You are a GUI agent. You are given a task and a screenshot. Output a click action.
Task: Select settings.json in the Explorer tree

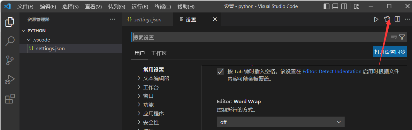point(71,49)
